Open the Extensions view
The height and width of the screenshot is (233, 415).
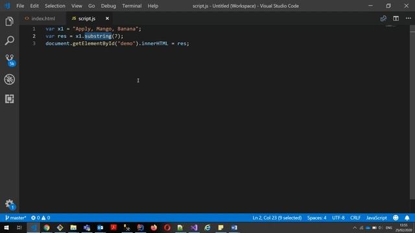point(10,99)
